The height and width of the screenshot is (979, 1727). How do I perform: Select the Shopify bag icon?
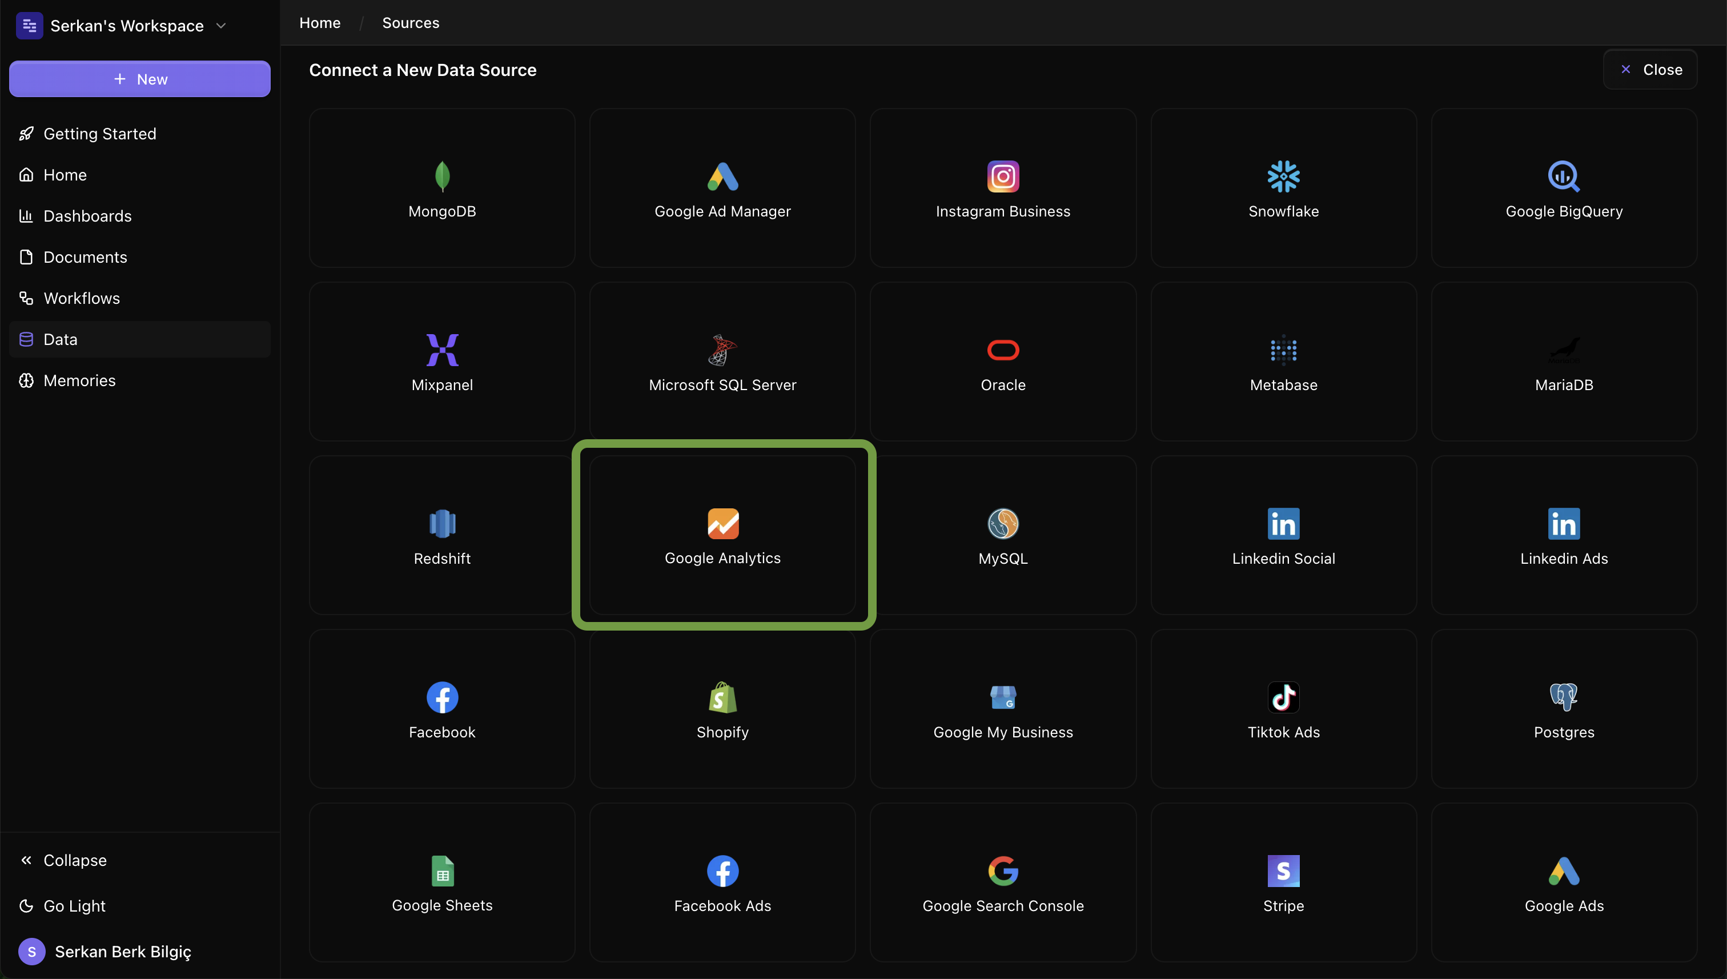(x=722, y=697)
